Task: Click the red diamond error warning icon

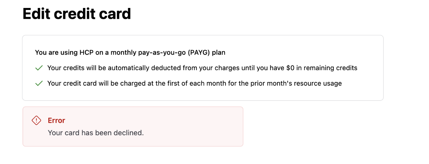Action: point(36,120)
